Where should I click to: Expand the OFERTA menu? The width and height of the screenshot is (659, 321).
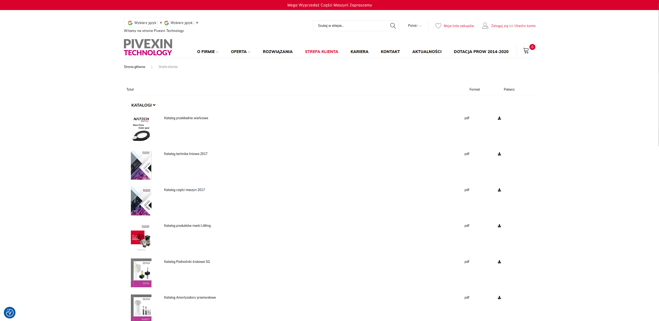click(241, 52)
